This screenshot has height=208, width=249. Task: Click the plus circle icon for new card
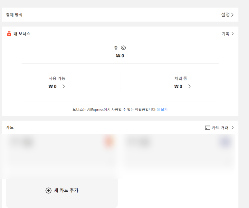(x=48, y=190)
